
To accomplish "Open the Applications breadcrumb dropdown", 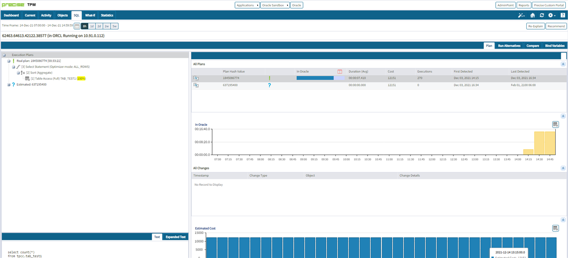I will point(247,5).
